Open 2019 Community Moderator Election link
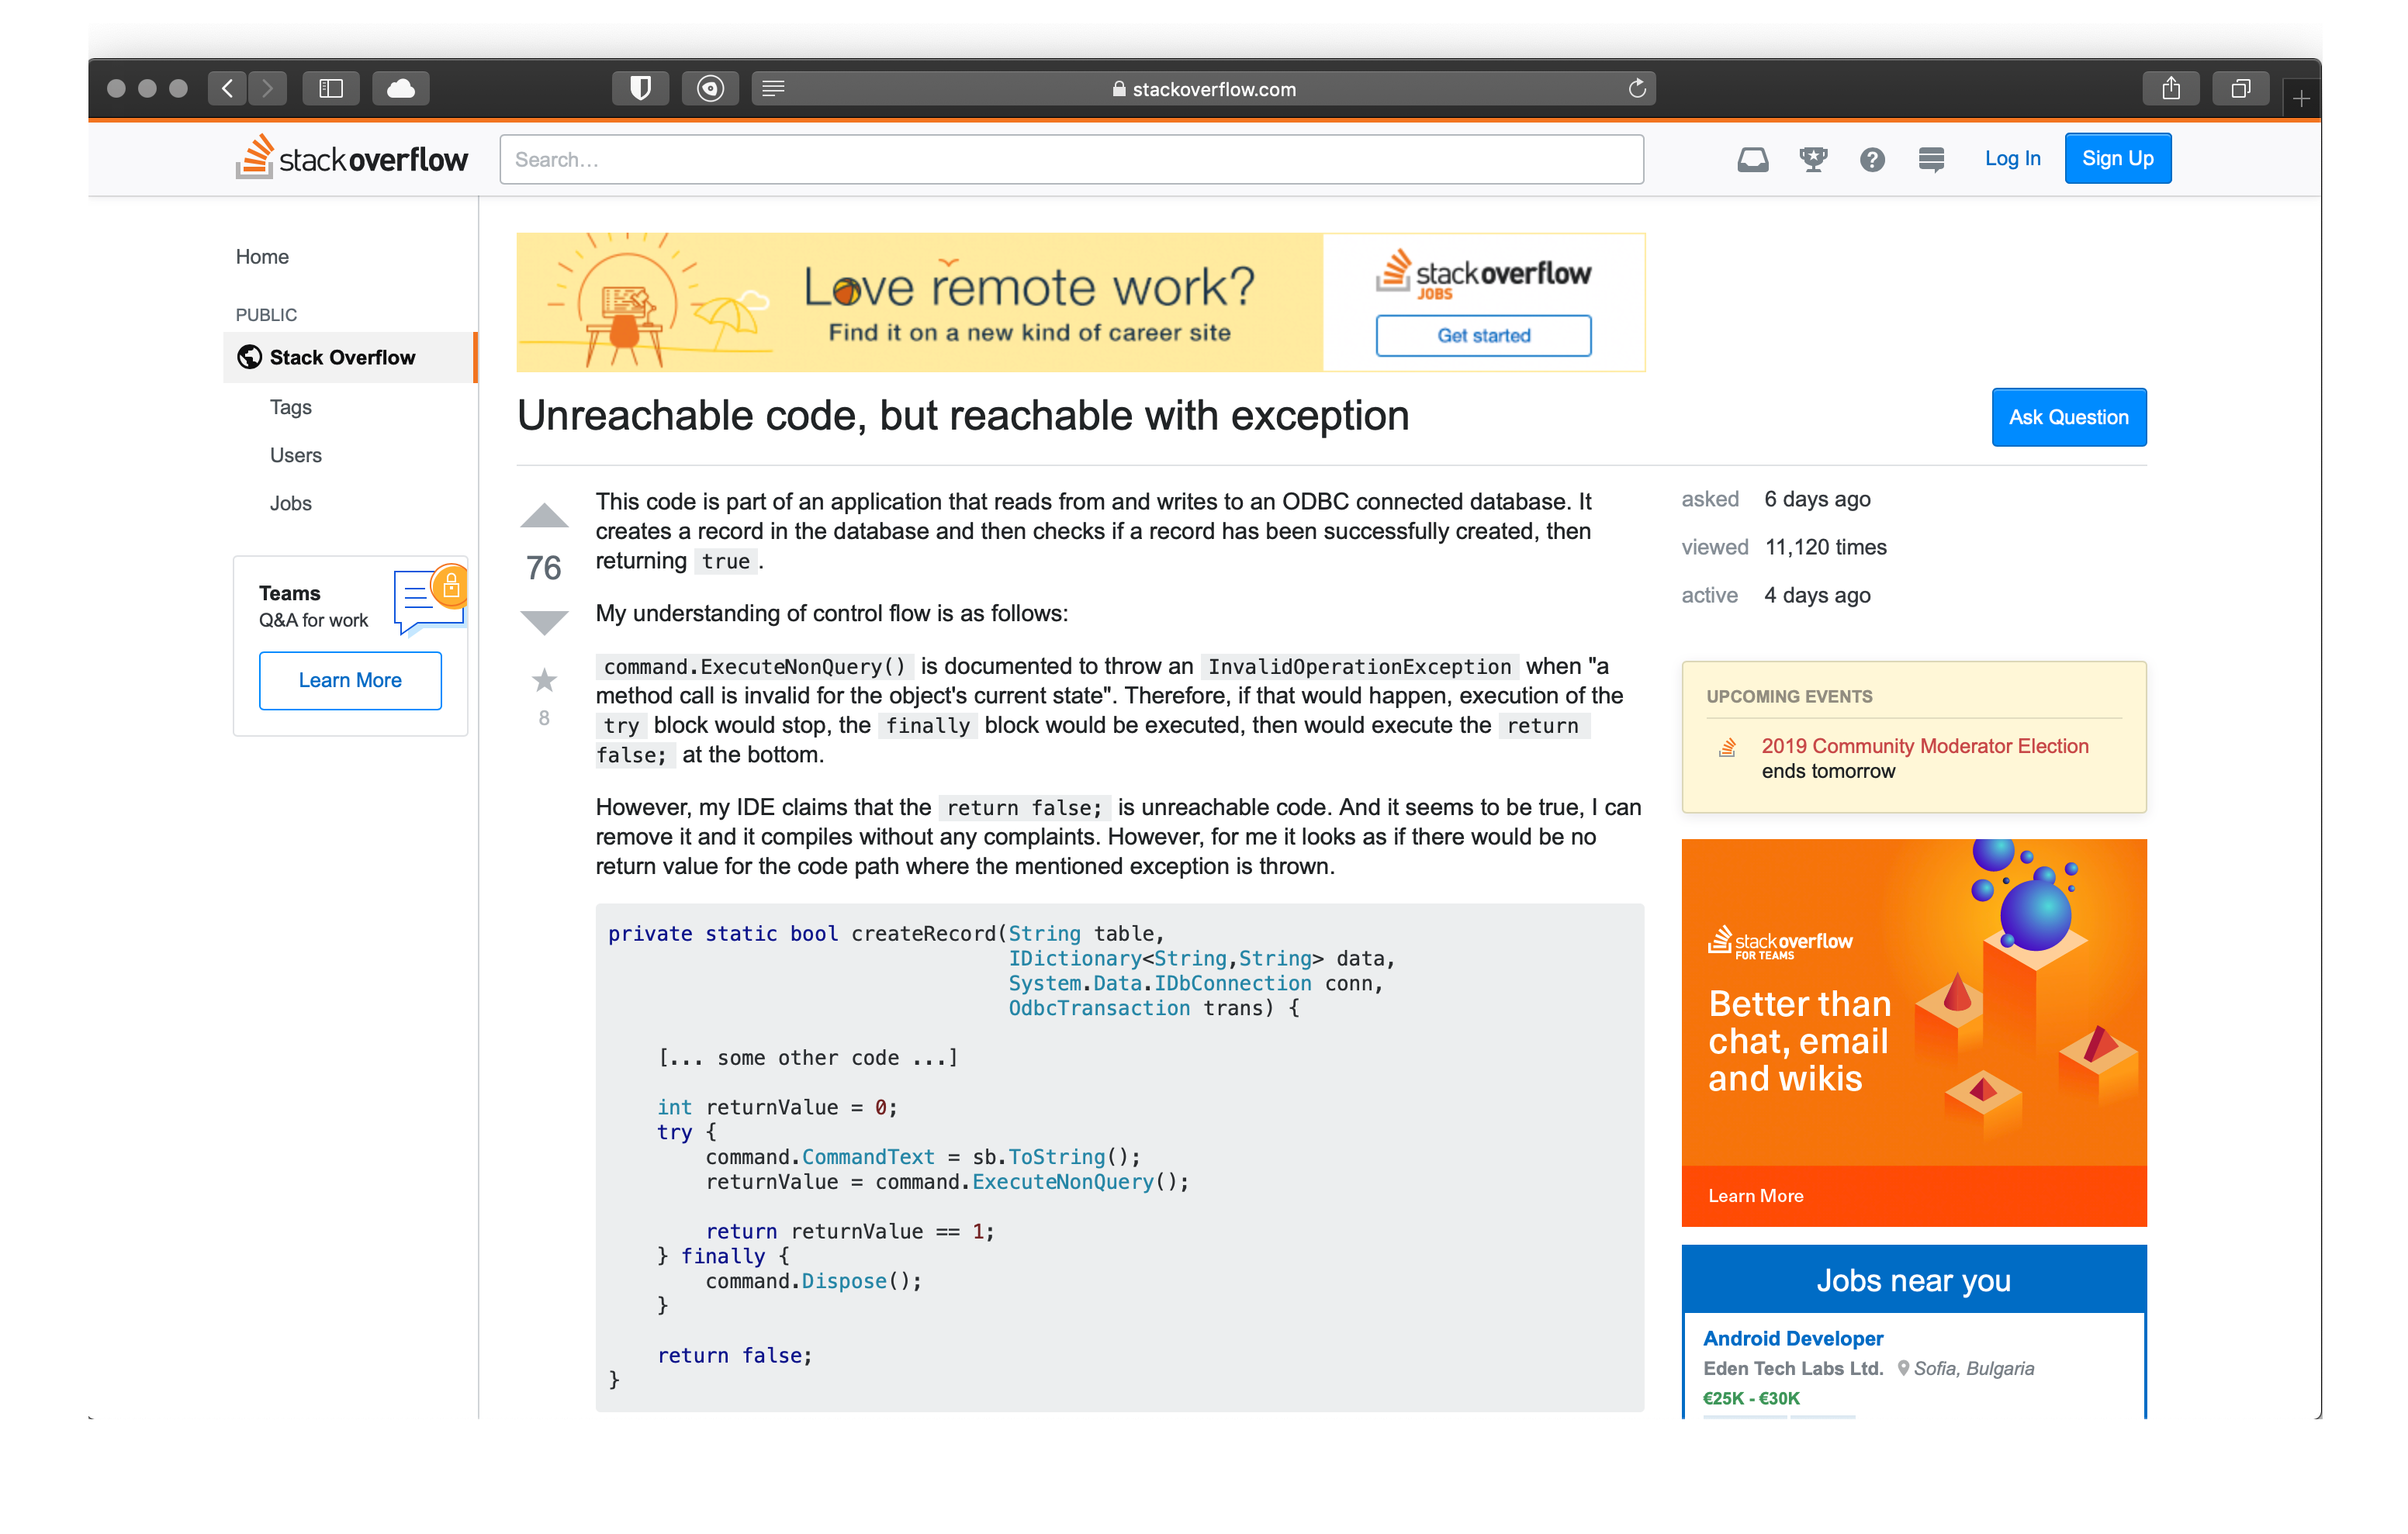The image size is (2408, 1534). point(1924,746)
